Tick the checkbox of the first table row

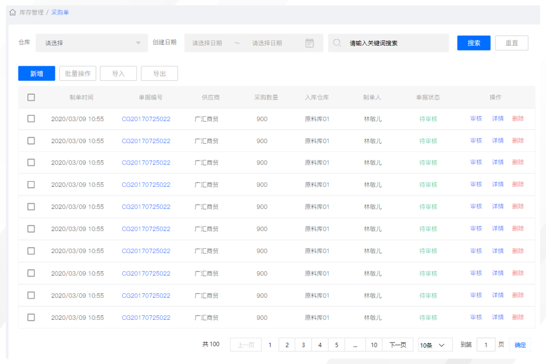pyautogui.click(x=31, y=119)
